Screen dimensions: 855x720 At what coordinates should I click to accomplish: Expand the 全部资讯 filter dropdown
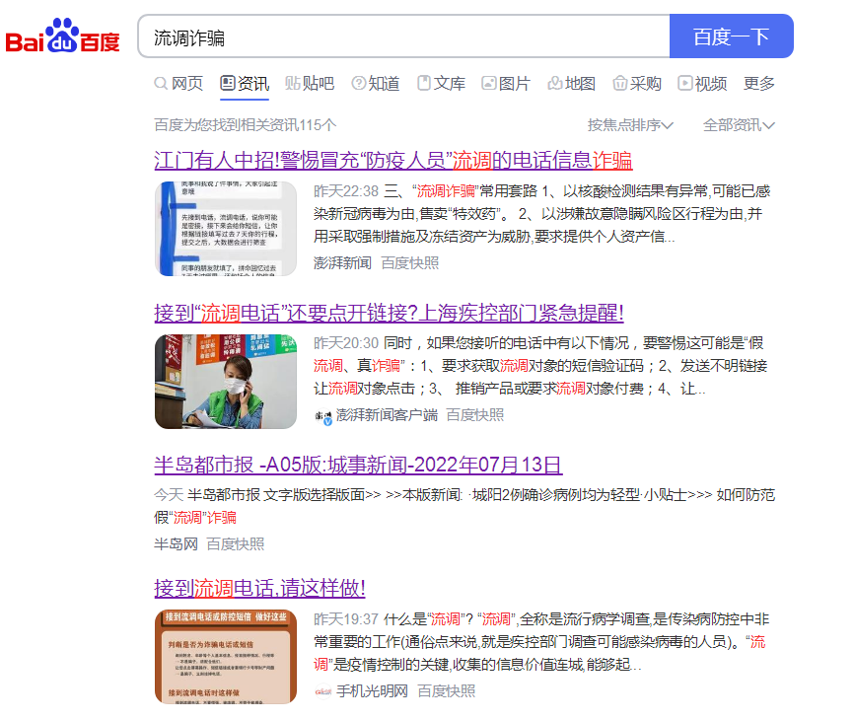pyautogui.click(x=739, y=125)
